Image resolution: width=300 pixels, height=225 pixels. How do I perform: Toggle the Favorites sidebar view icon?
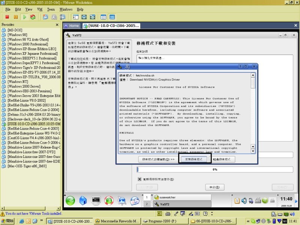click(76, 17)
